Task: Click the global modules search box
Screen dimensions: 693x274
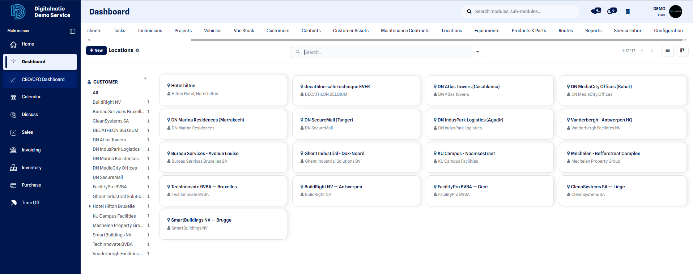Action: point(520,12)
